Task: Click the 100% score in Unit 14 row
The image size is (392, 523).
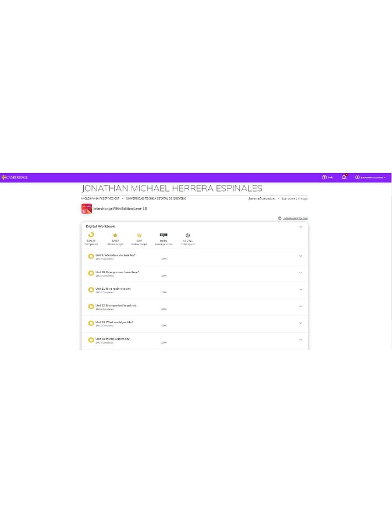Action: [163, 343]
